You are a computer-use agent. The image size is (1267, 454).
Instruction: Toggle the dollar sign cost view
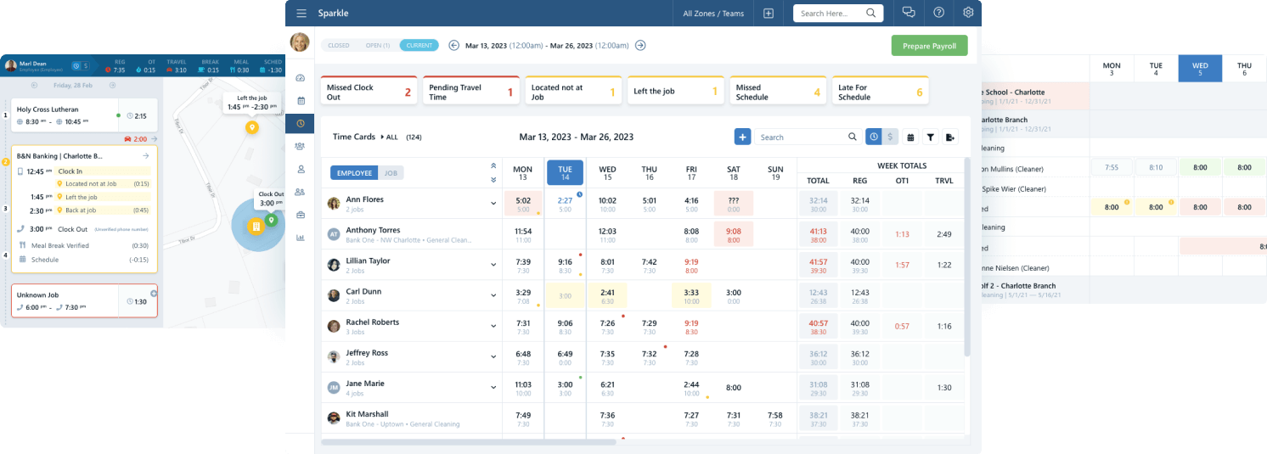click(x=890, y=137)
